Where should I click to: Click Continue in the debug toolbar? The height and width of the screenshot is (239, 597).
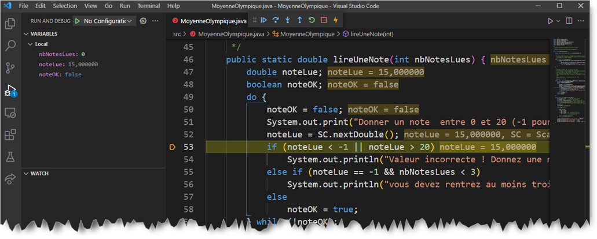[x=263, y=20]
